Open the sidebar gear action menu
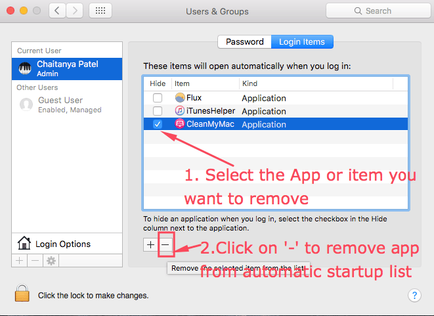The height and width of the screenshot is (316, 434). 51,261
